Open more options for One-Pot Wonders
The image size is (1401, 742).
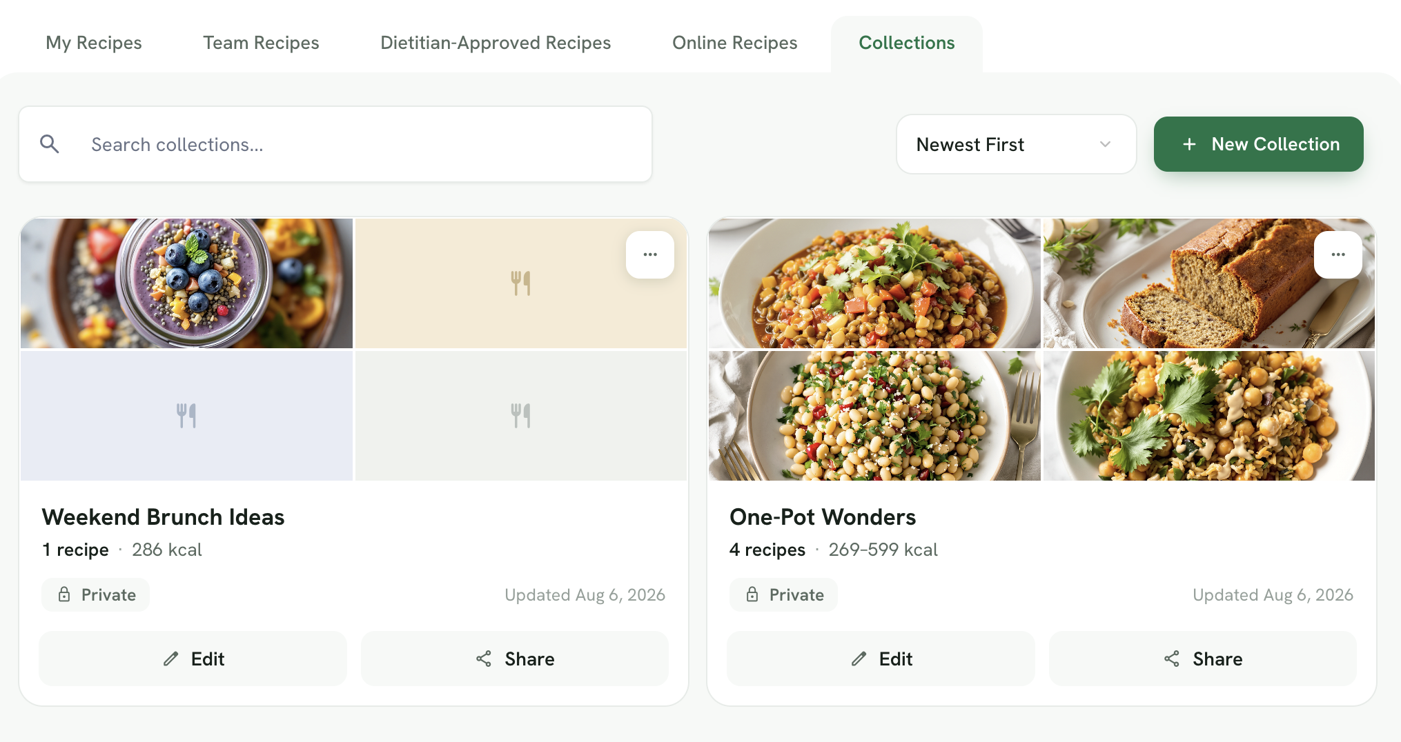[1338, 254]
